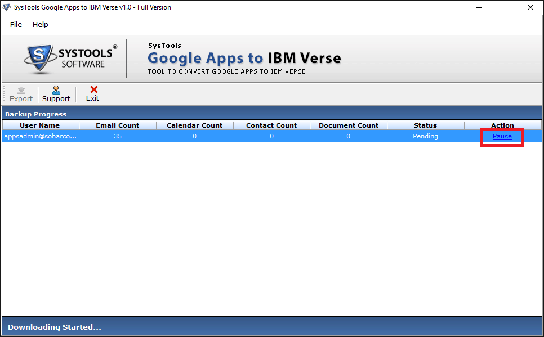Click the Downloading Started... status message
Screen dimensions: 544x337
click(55, 327)
